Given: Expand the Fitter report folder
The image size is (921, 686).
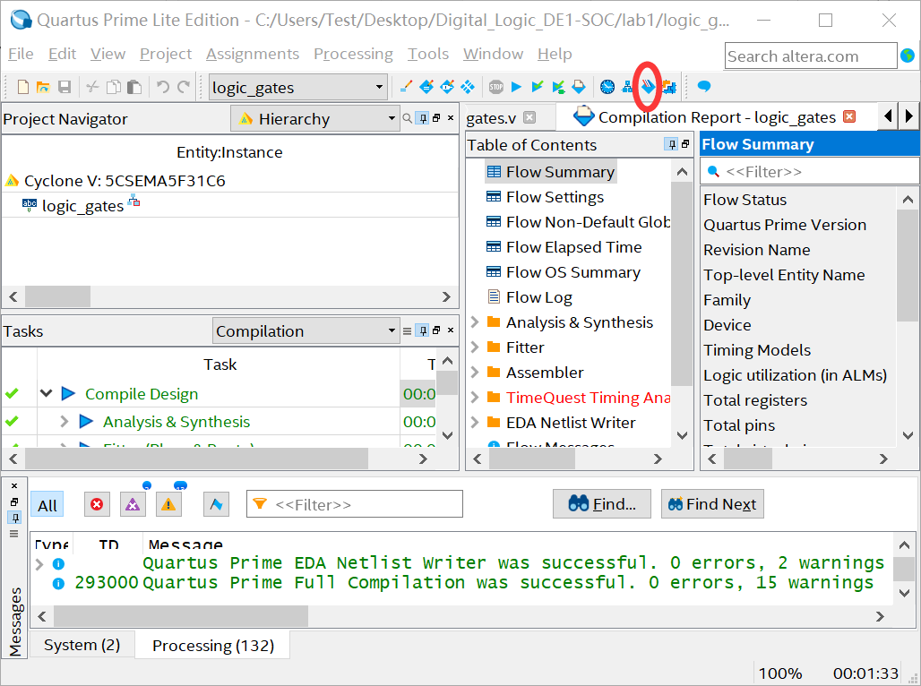Looking at the screenshot, I should click(475, 347).
